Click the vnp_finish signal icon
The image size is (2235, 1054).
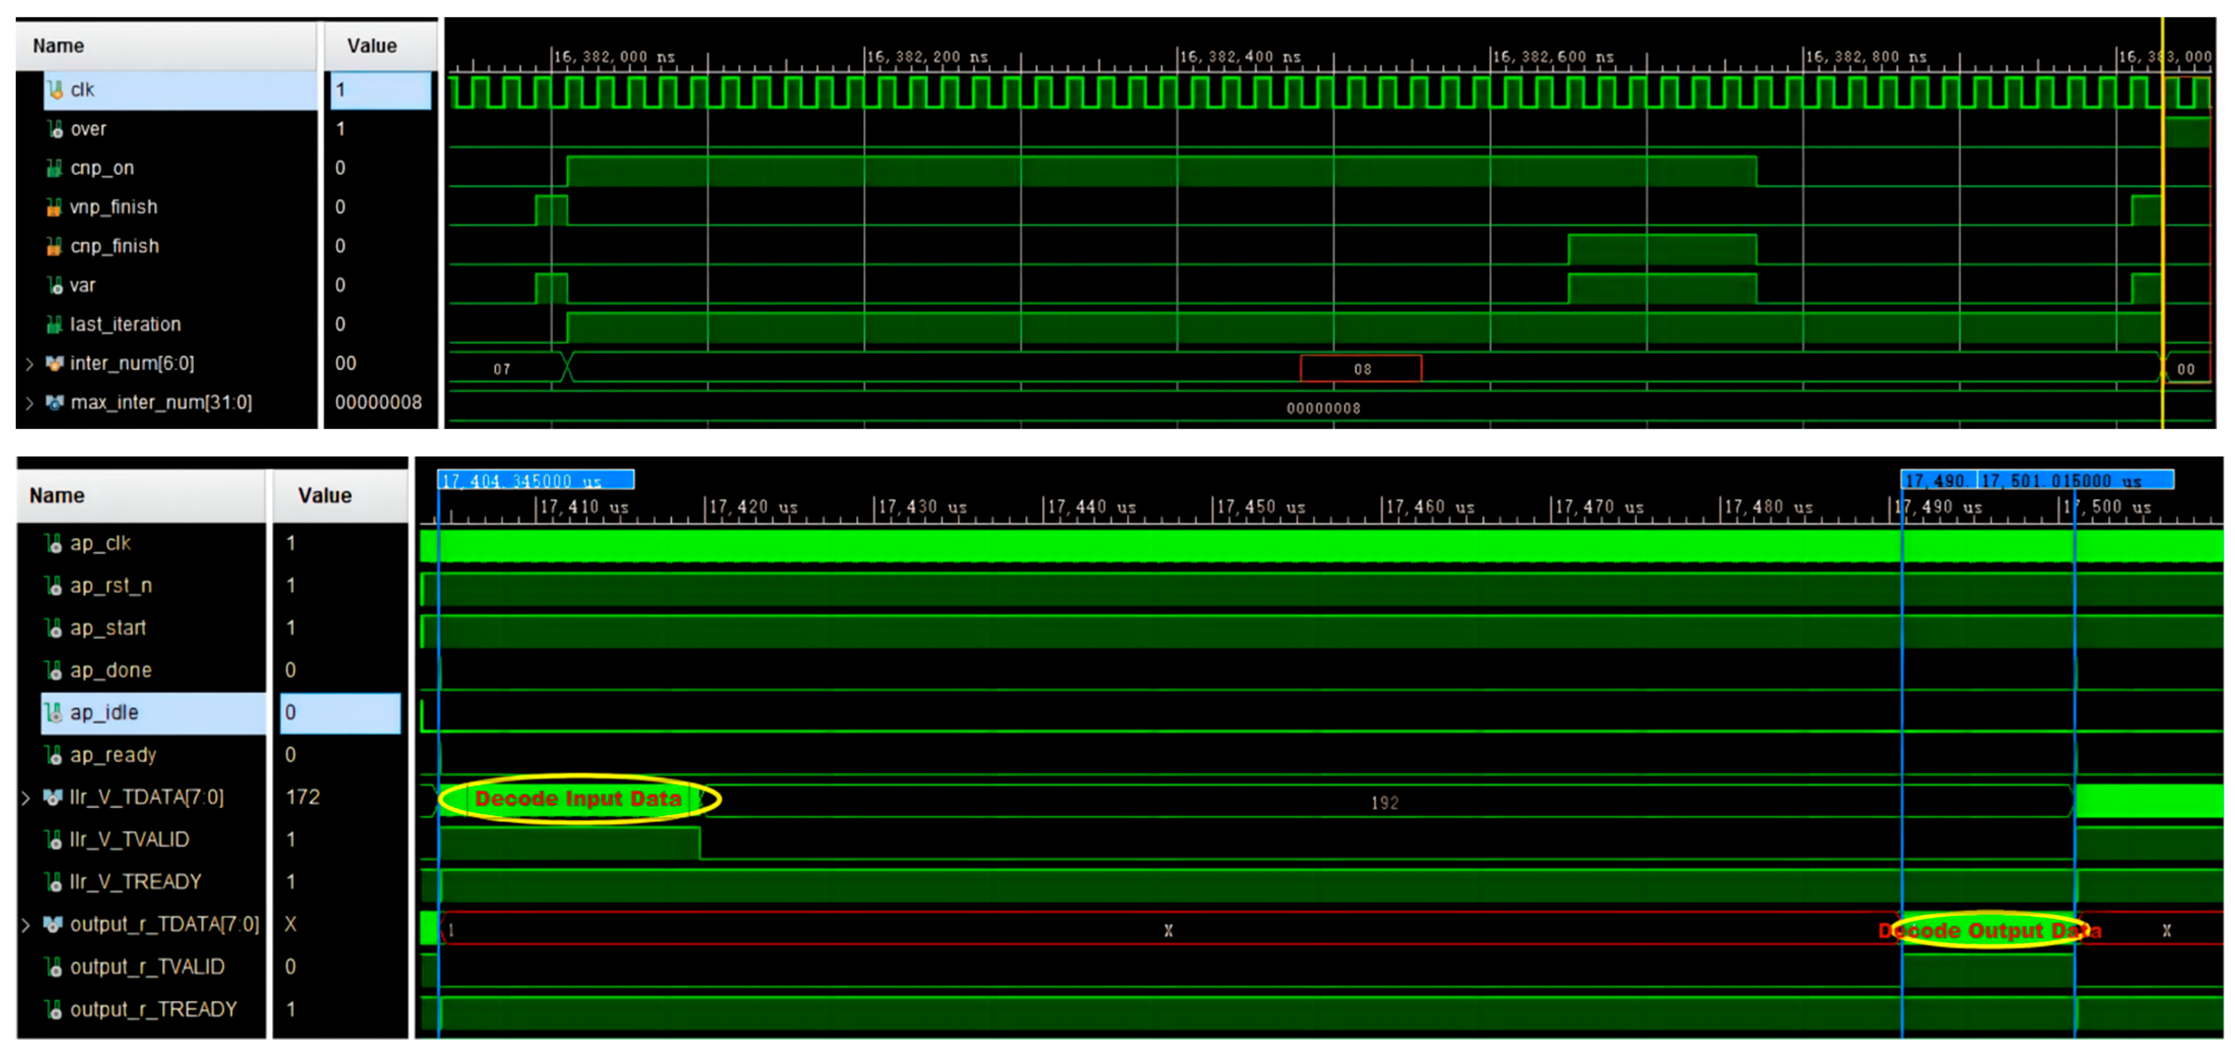pyautogui.click(x=54, y=207)
